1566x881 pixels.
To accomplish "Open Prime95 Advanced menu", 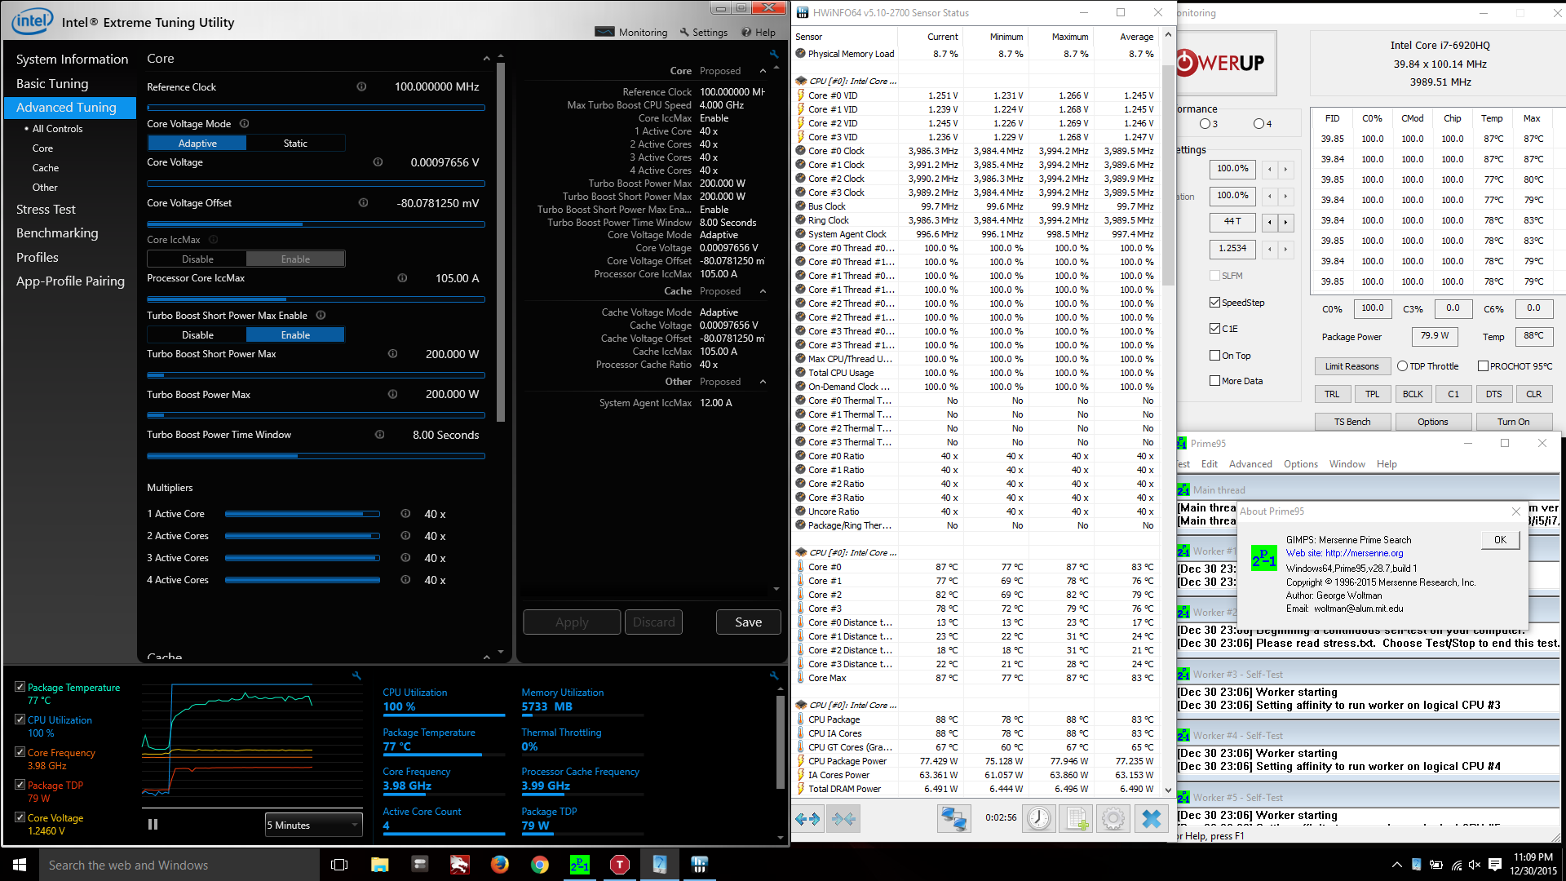I will [x=1250, y=464].
